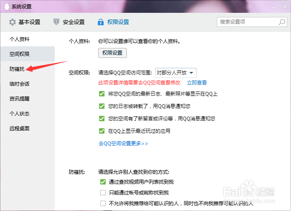Minimize the 系统设置 window
This screenshot has width=291, height=211.
pos(273,7)
